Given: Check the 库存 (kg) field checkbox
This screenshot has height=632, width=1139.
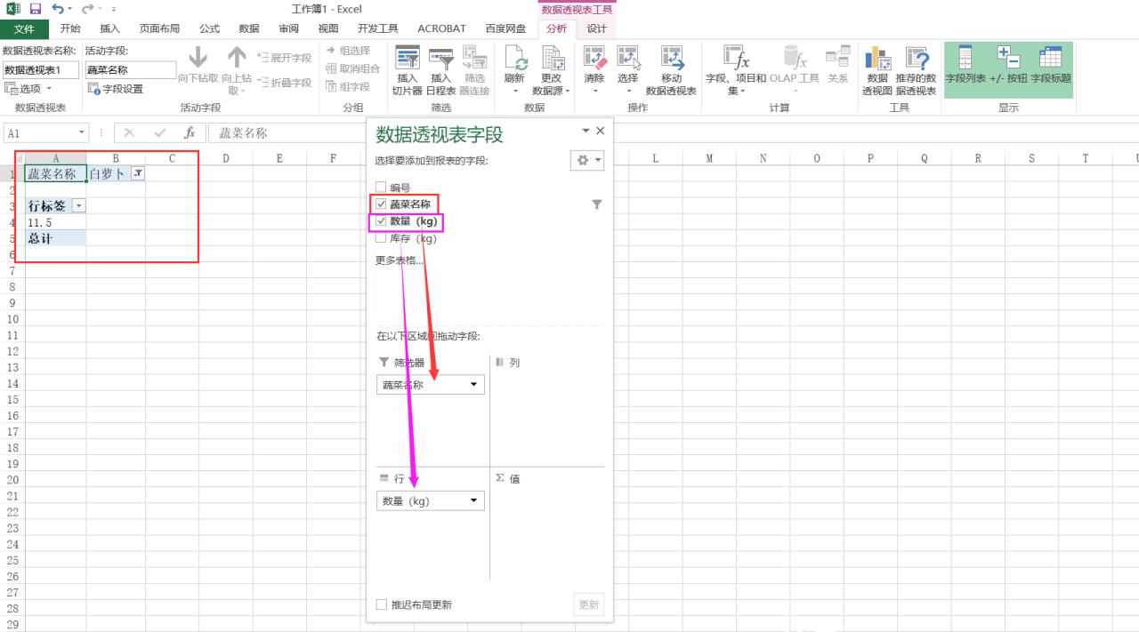Looking at the screenshot, I should [381, 238].
